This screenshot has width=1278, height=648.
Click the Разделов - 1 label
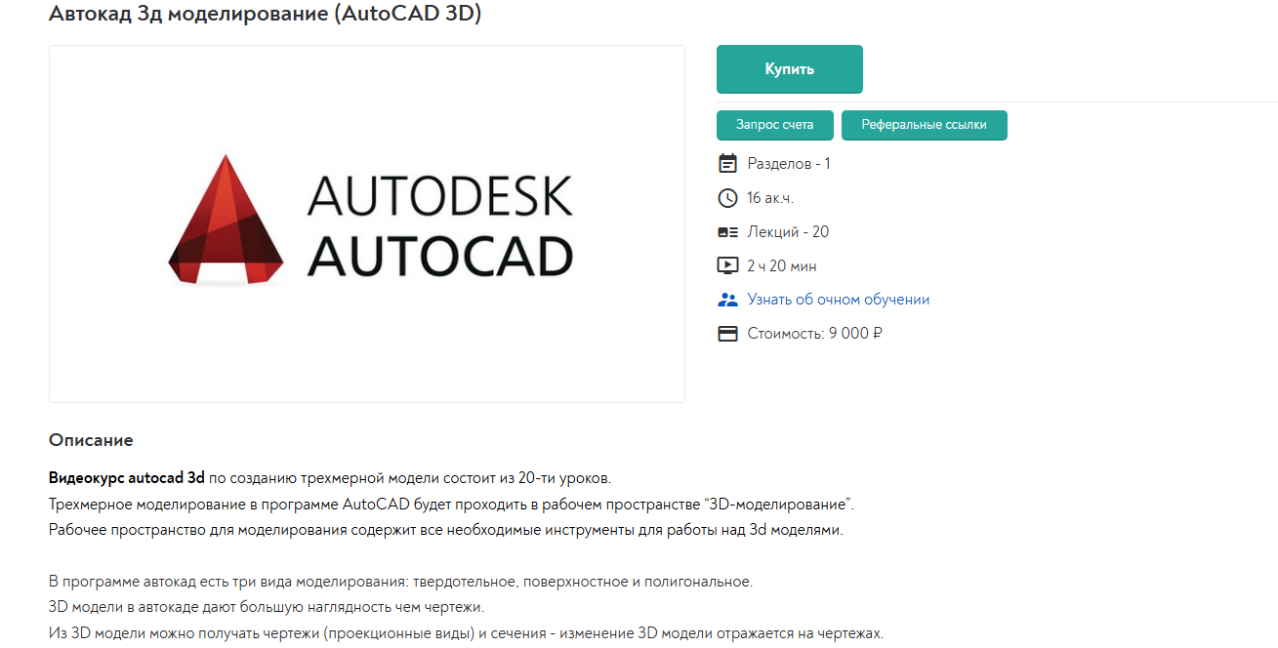789,164
